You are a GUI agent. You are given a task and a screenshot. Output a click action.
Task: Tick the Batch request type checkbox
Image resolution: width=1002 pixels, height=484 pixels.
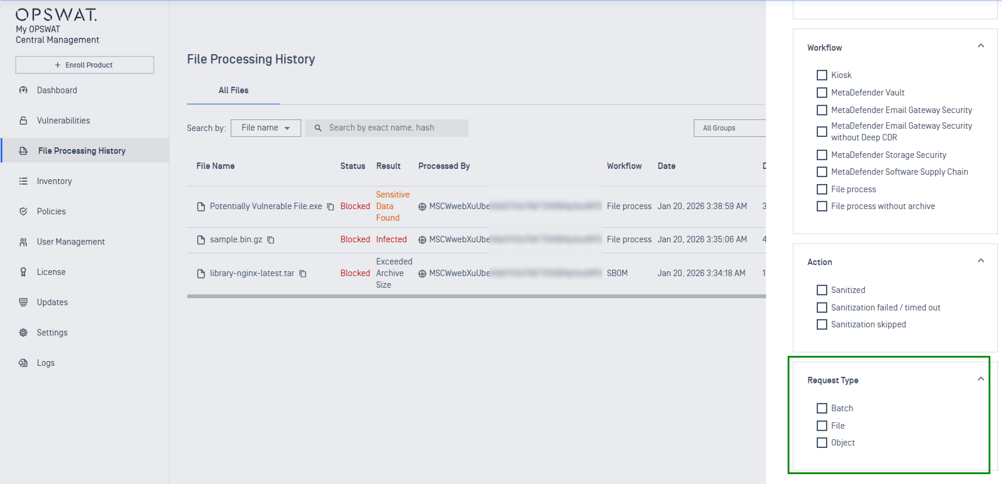[x=821, y=408]
